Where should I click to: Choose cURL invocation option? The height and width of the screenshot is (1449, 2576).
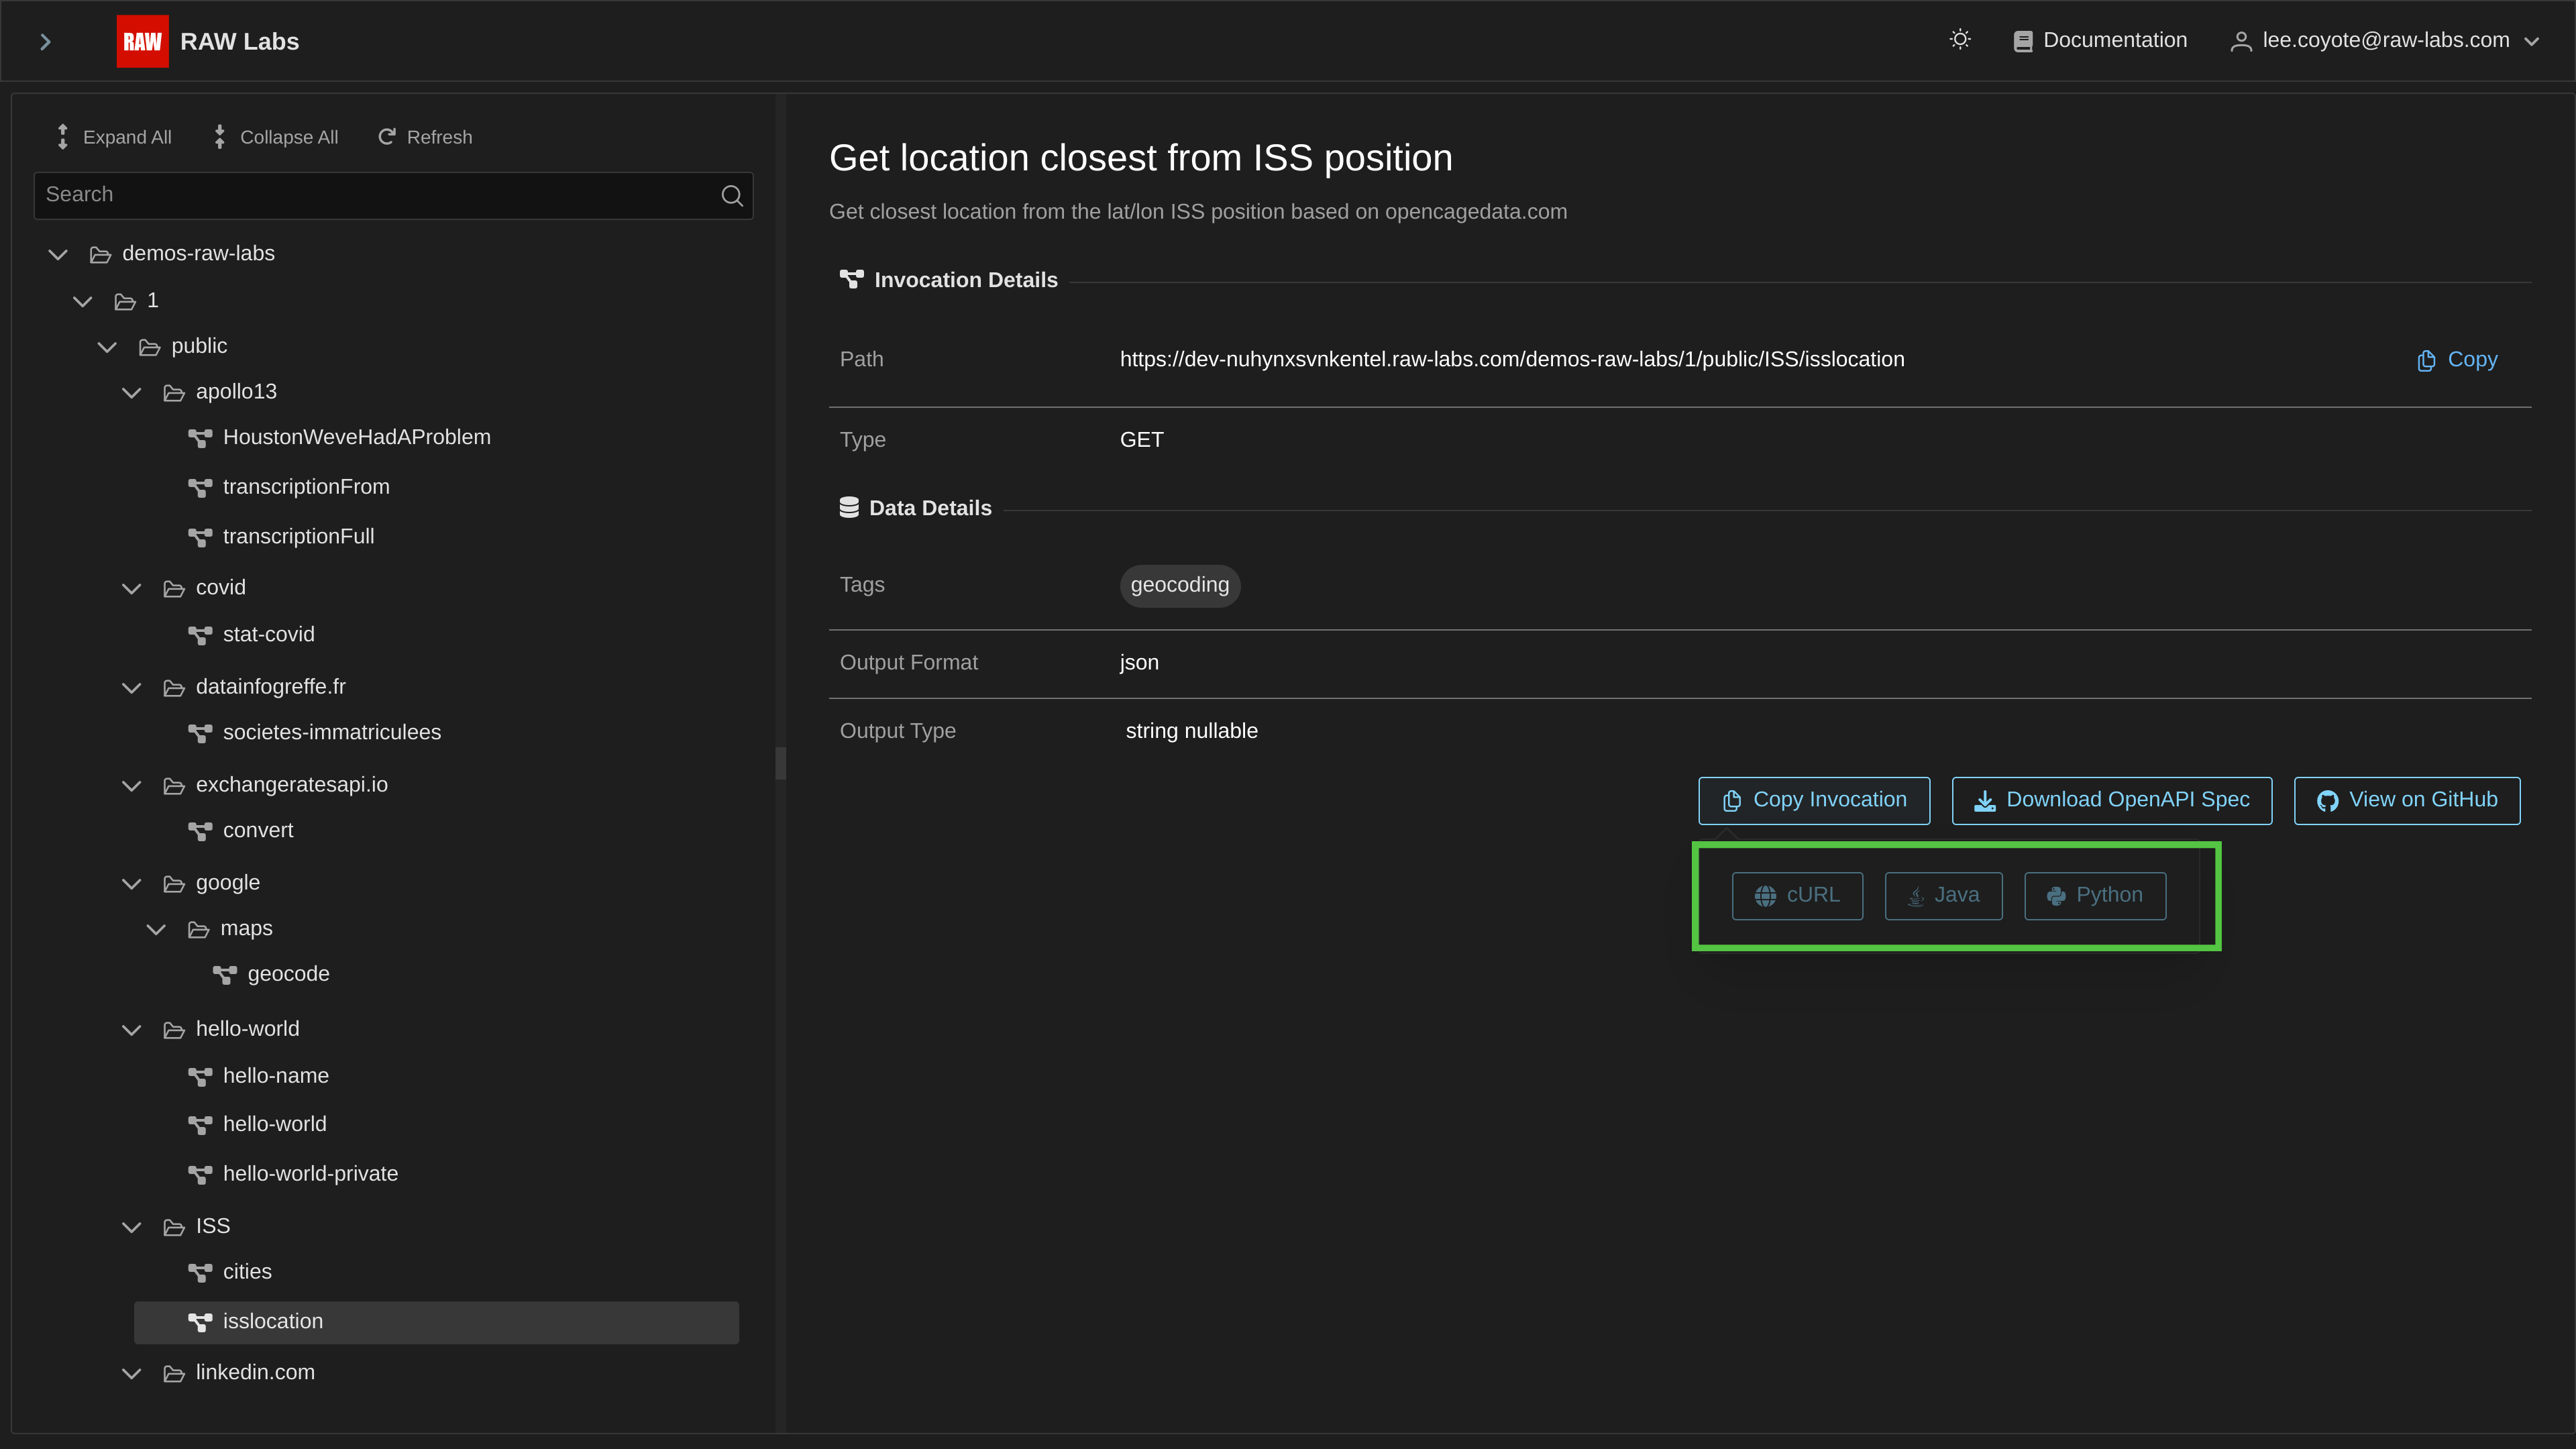(1797, 896)
